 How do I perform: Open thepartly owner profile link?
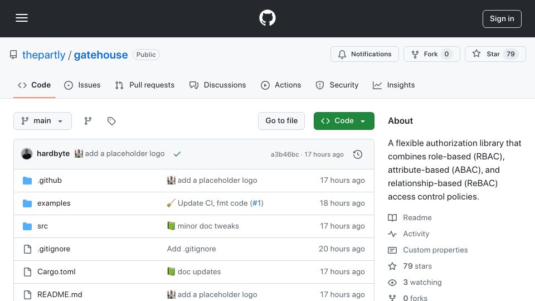pos(43,55)
